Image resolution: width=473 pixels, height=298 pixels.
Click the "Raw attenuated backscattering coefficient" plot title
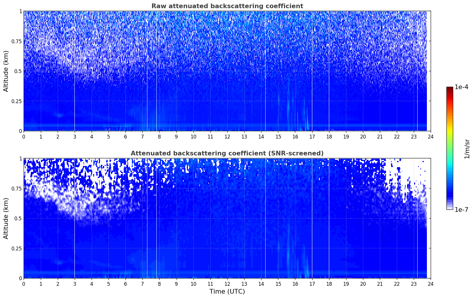tap(227, 6)
